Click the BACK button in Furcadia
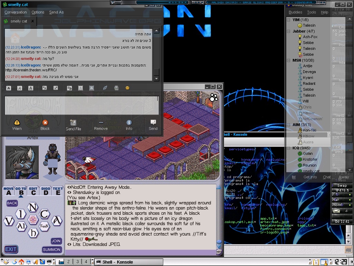Image resolution: width=354 pixels, height=266 pixels. click(x=12, y=203)
